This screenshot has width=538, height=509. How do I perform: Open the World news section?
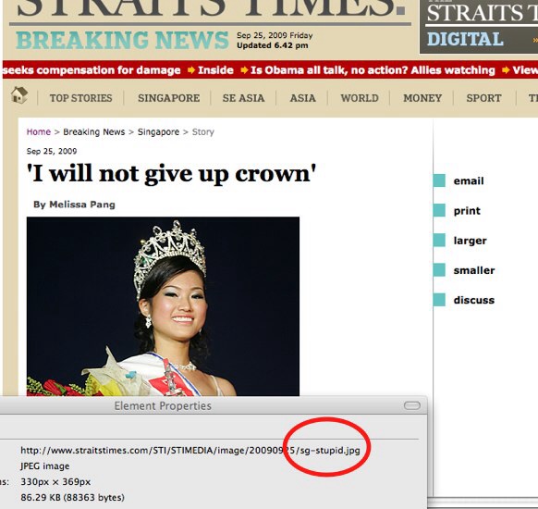click(360, 98)
